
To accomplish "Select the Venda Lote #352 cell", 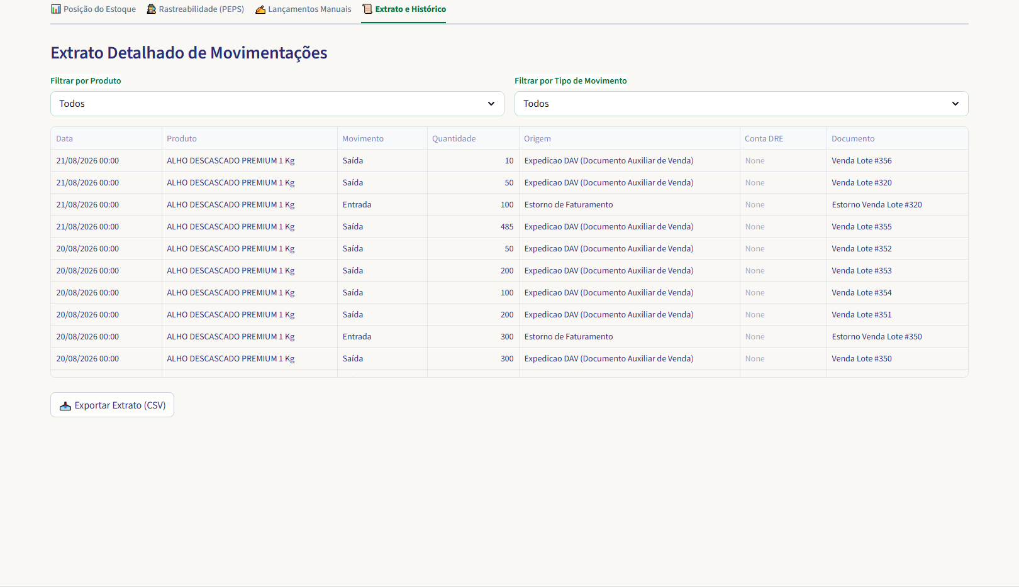I will pos(898,248).
